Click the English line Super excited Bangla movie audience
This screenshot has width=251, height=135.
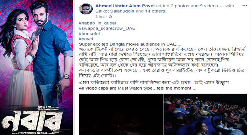(130, 44)
